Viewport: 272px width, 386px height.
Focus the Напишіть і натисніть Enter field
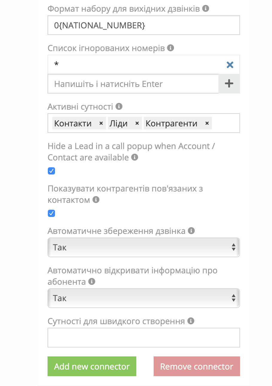[x=133, y=84]
